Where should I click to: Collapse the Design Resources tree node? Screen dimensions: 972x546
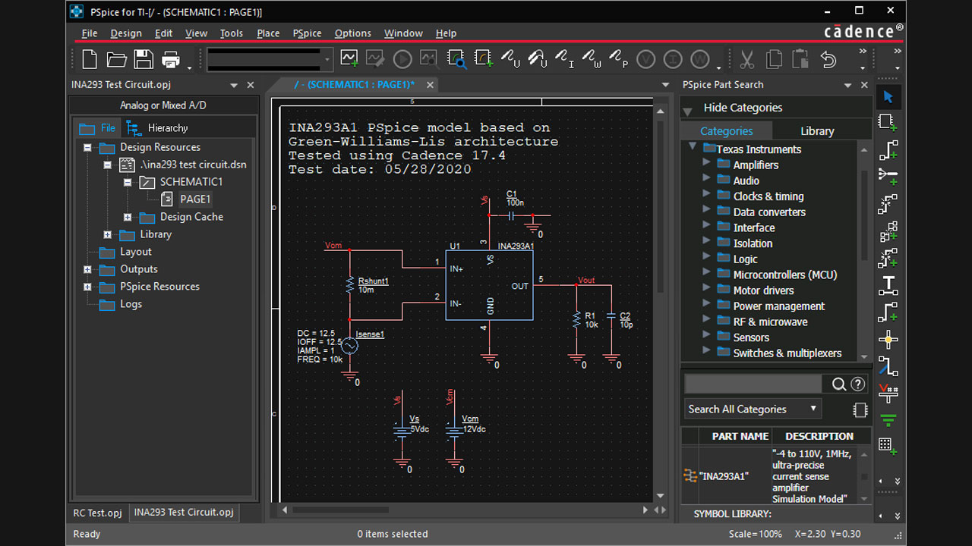(87, 148)
